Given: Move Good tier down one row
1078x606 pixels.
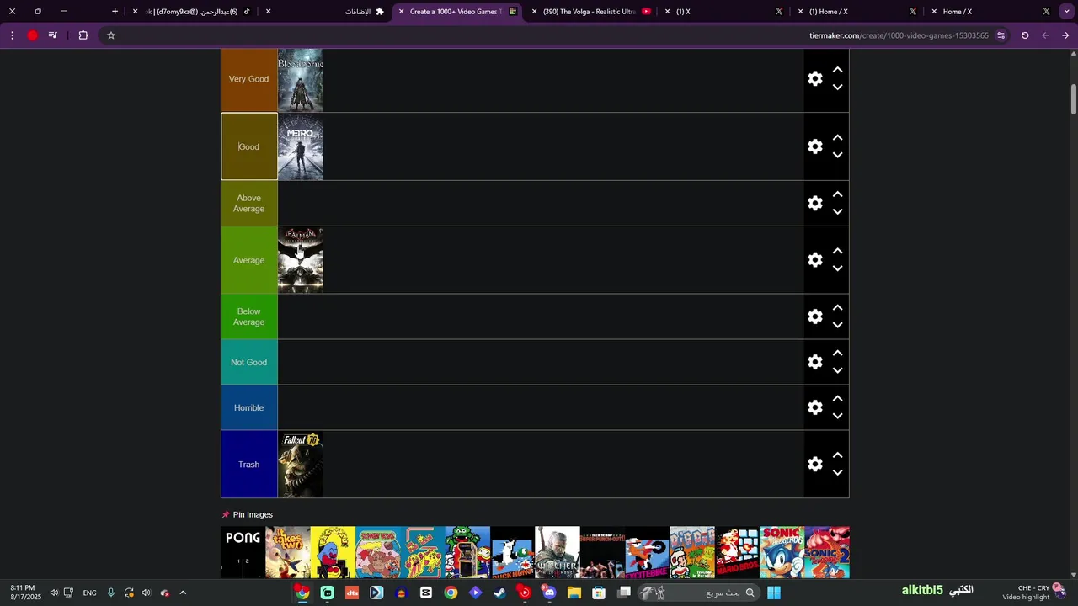Looking at the screenshot, I should [x=837, y=155].
